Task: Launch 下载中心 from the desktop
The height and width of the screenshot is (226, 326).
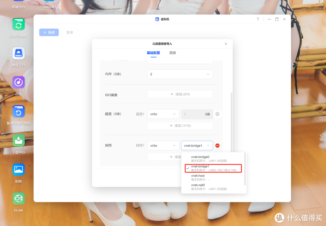Action: pyautogui.click(x=18, y=141)
